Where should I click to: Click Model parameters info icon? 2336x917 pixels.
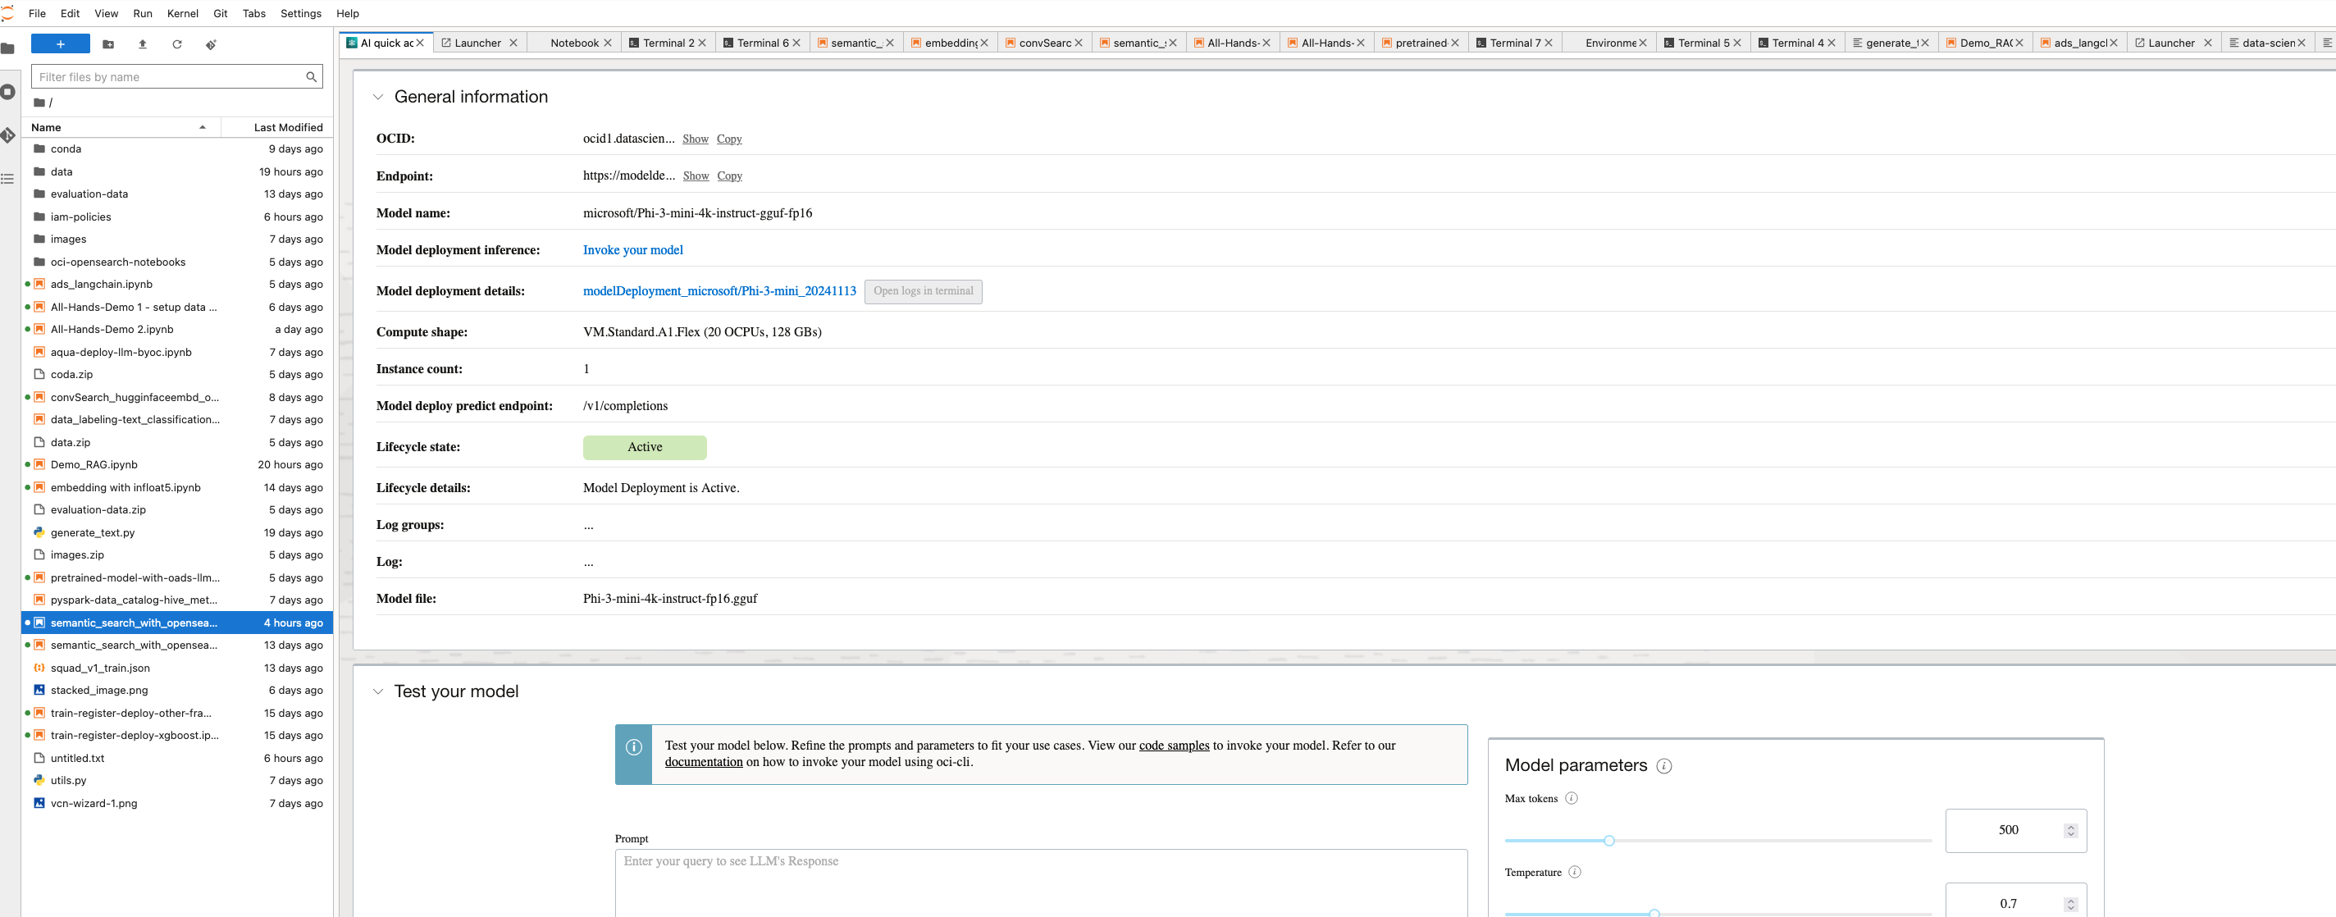[1663, 766]
